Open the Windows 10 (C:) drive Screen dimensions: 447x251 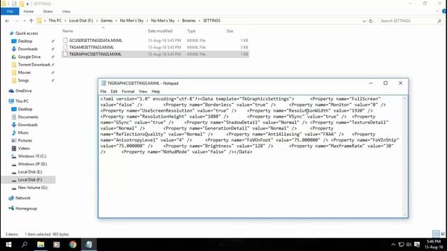[32, 156]
